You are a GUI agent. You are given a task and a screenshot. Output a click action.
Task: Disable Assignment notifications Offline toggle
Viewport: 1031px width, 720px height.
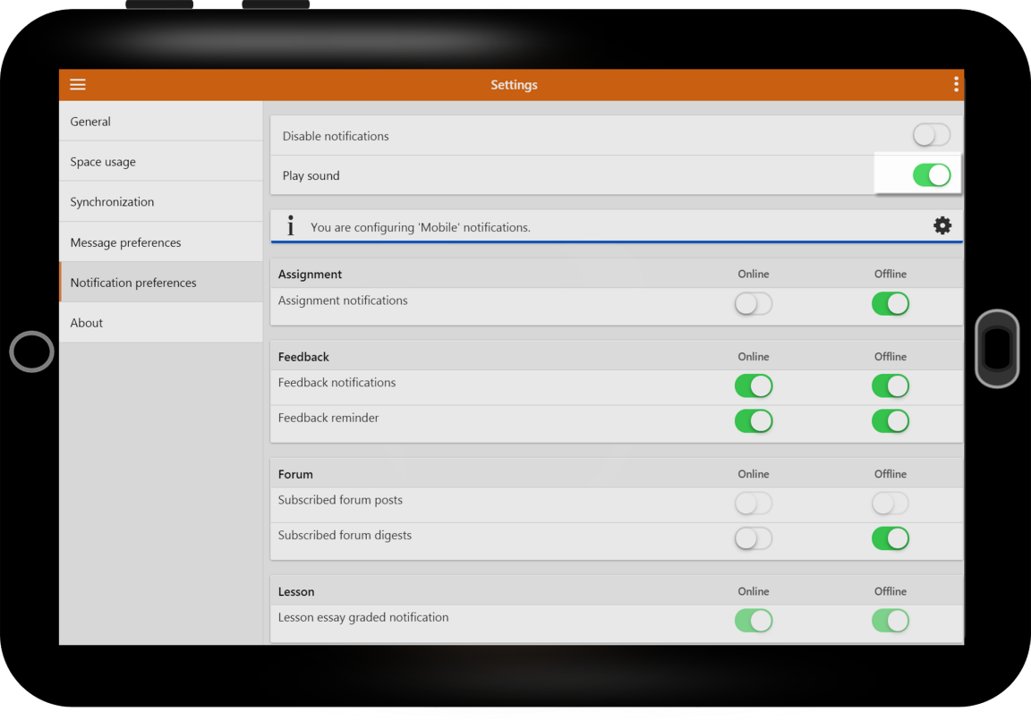pyautogui.click(x=890, y=303)
